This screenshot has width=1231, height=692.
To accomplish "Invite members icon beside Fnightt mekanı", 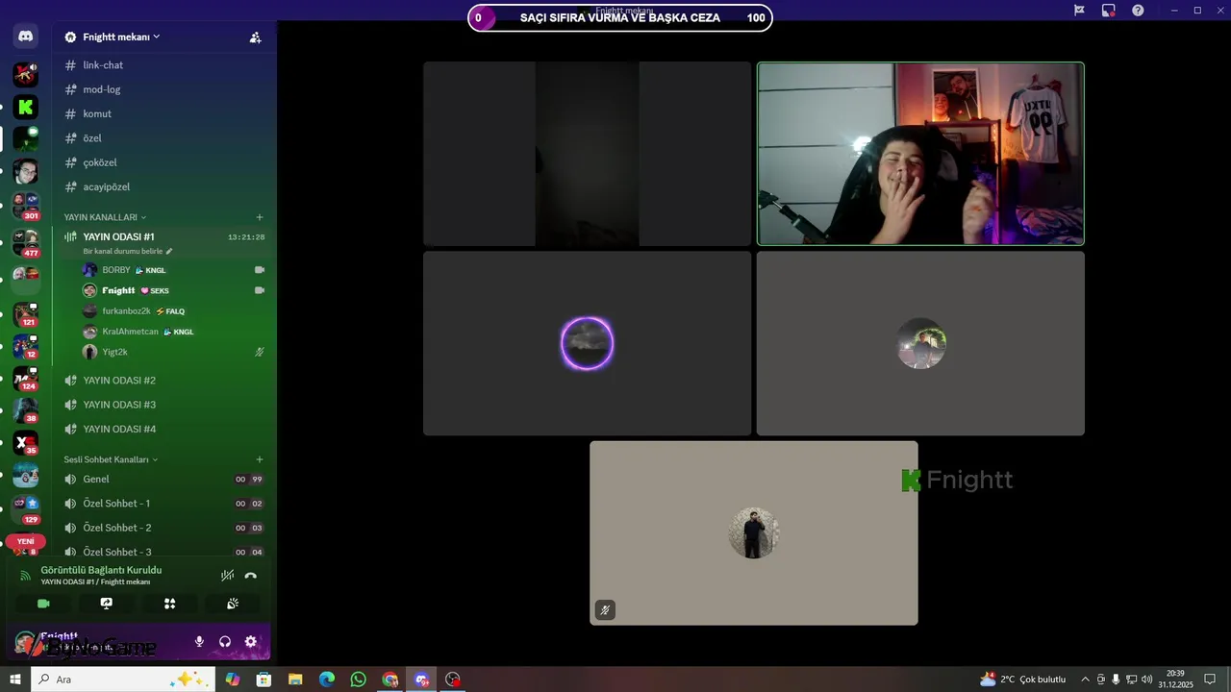I will coord(255,37).
